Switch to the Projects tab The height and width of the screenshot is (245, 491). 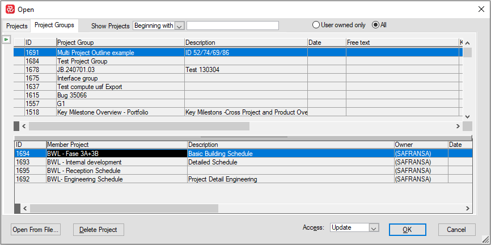coord(16,26)
